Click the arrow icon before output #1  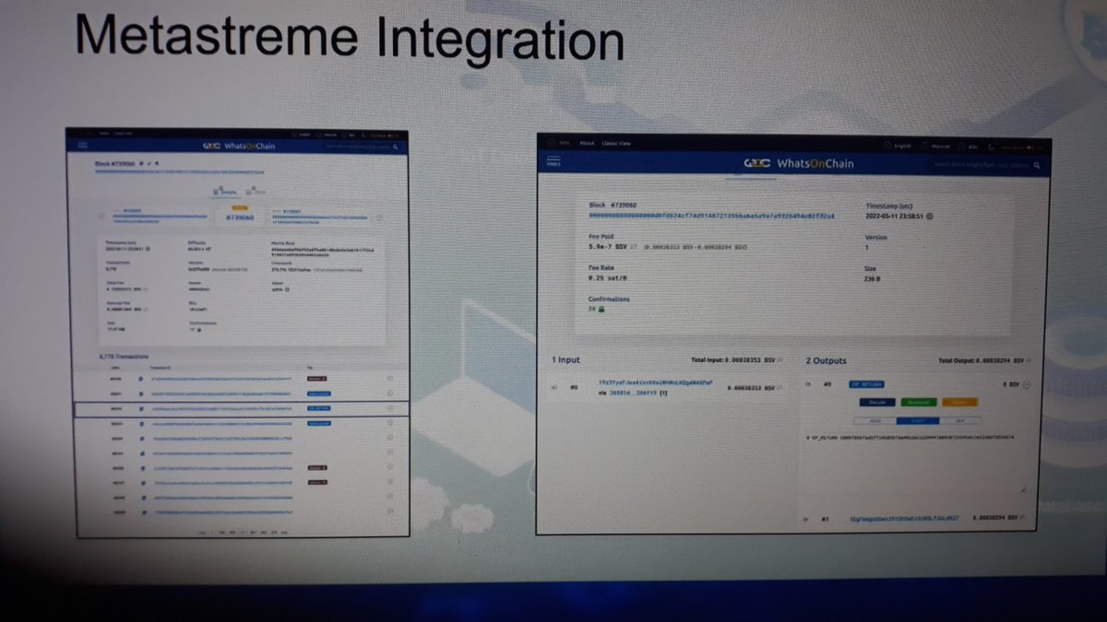point(807,519)
